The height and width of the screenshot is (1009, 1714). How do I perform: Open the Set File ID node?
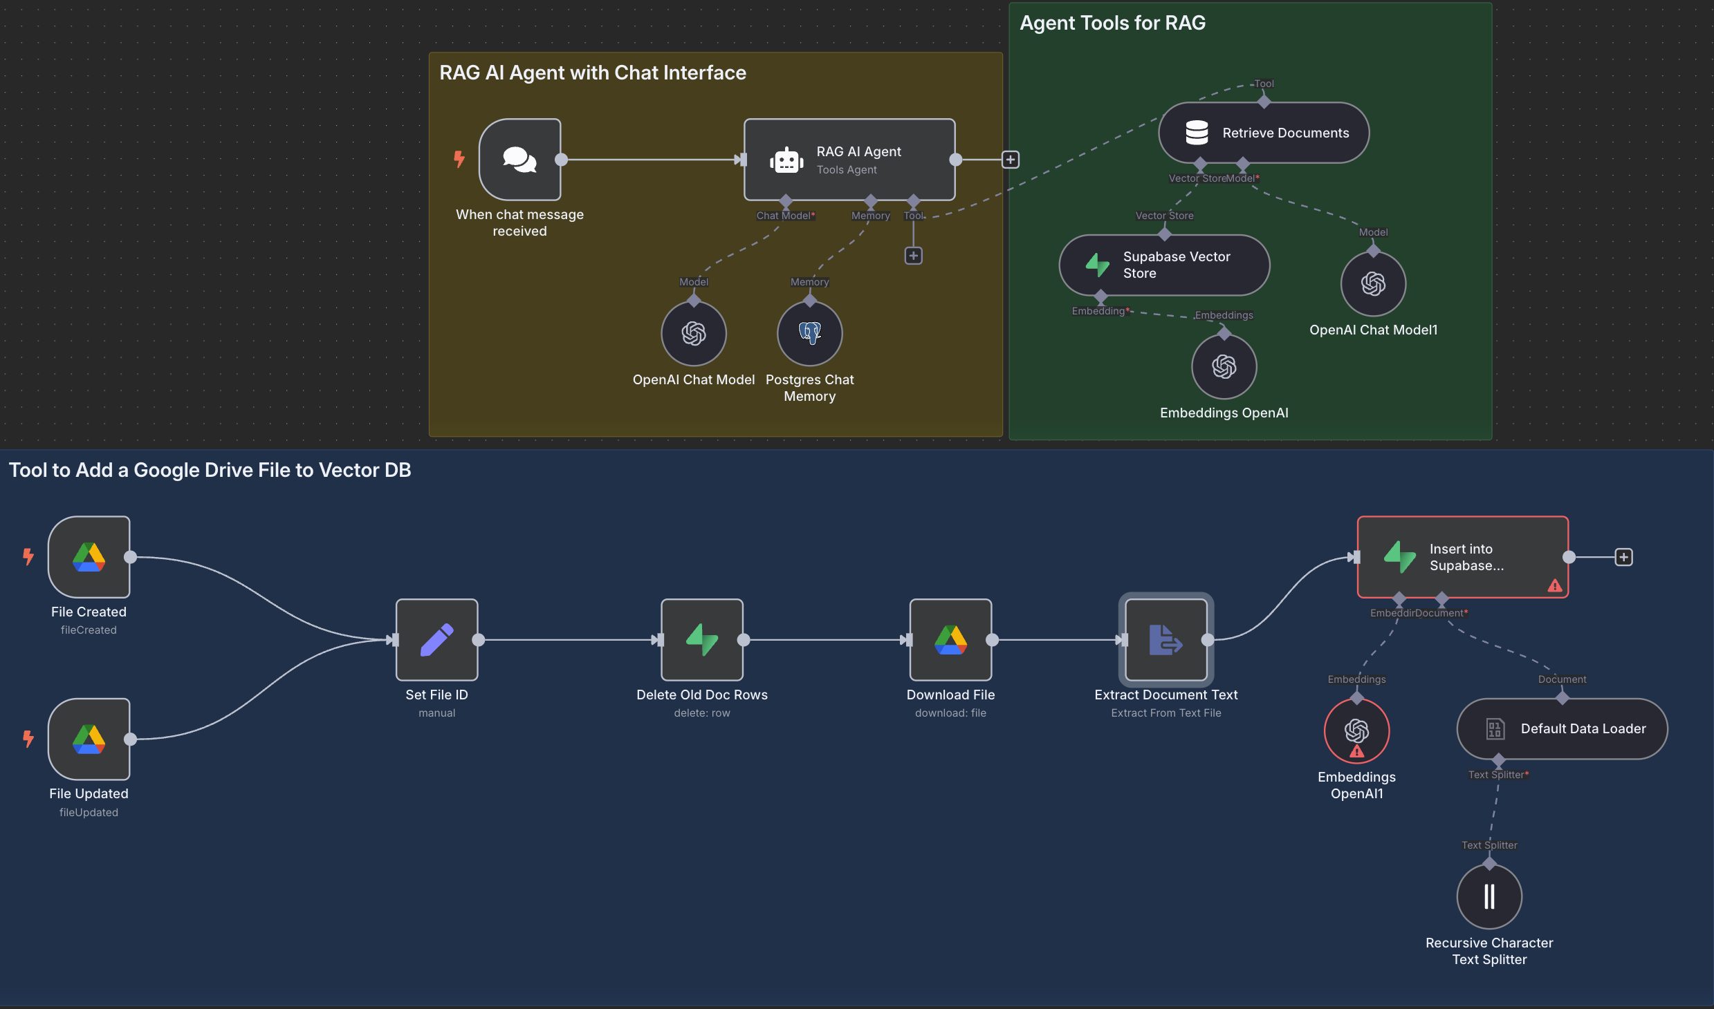[436, 639]
